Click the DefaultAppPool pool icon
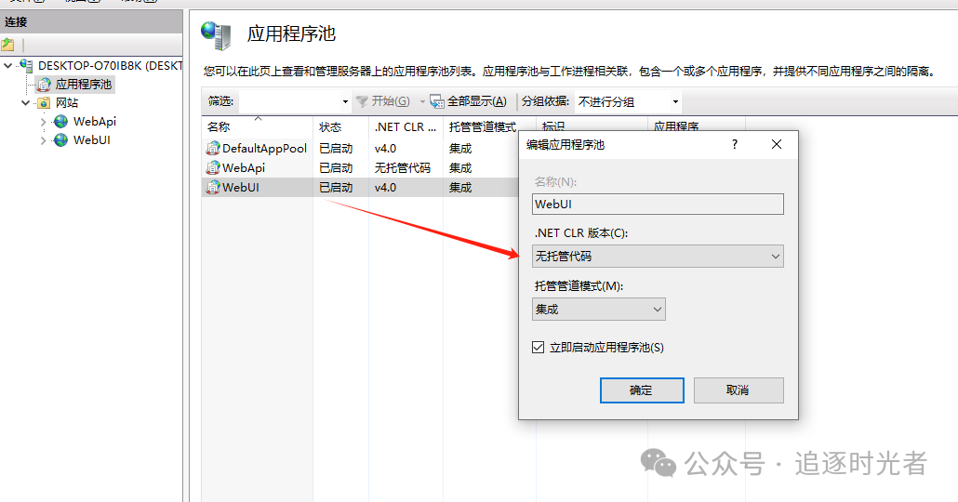This screenshot has height=502, width=958. 213,149
